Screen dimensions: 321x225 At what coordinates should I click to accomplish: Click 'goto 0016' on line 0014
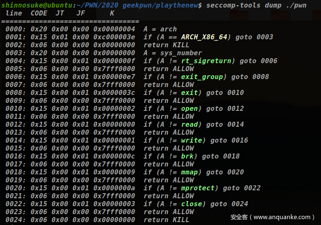tap(229, 141)
